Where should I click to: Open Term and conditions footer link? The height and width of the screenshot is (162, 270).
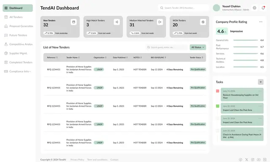click(x=97, y=160)
